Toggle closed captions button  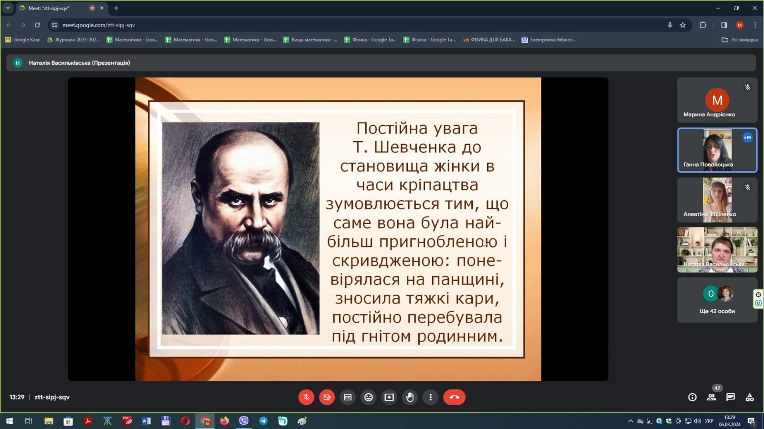(348, 397)
